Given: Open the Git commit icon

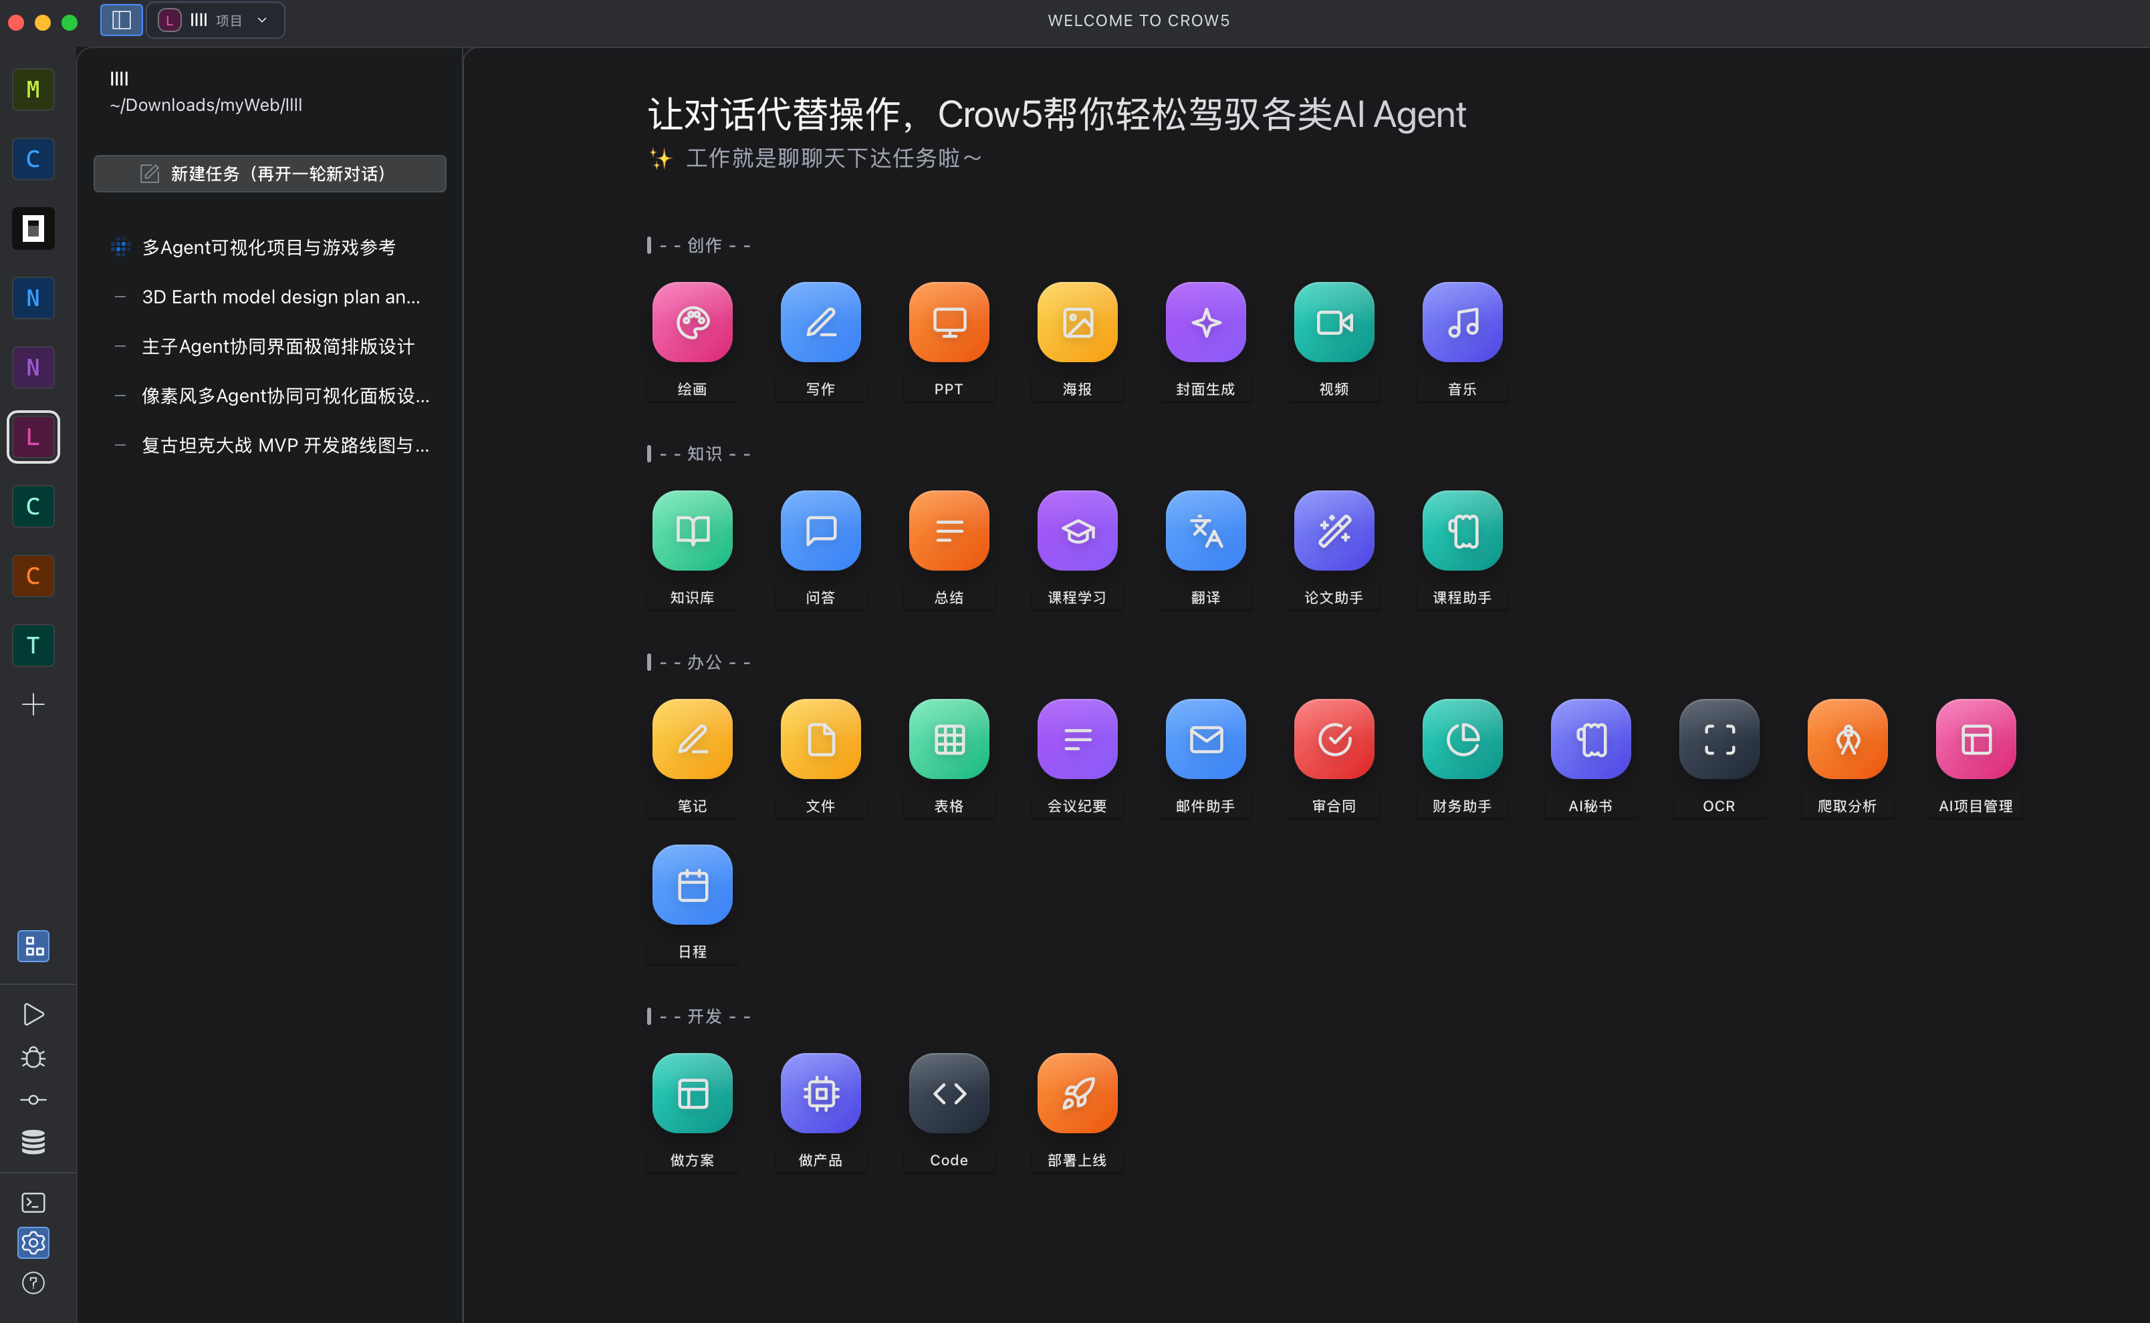Looking at the screenshot, I should 33,1100.
